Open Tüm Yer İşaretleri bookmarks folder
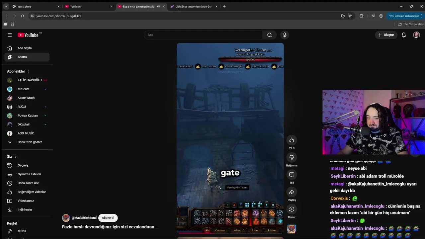 [411, 24]
